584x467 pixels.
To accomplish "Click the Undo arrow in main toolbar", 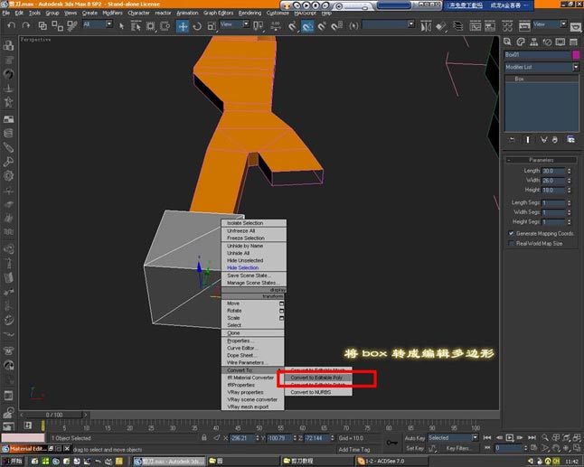I will point(12,25).
